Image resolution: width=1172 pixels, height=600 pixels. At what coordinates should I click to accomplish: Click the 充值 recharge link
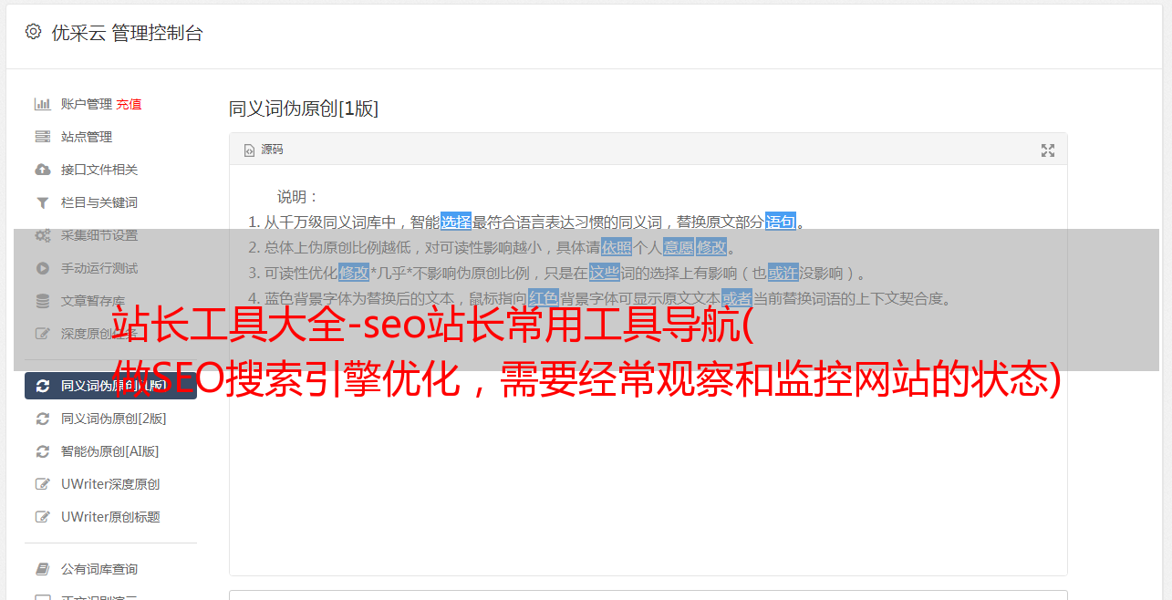coord(129,104)
